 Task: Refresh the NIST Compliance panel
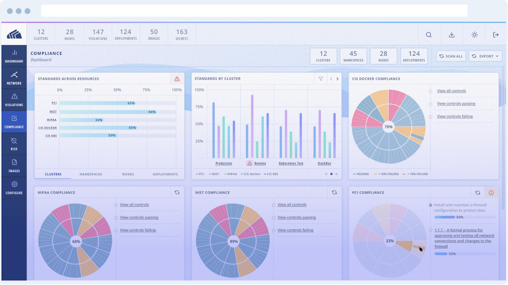click(x=334, y=193)
